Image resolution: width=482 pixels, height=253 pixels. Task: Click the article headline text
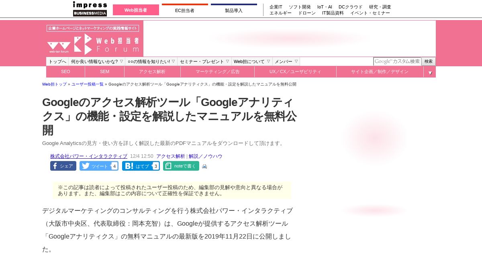(170, 116)
